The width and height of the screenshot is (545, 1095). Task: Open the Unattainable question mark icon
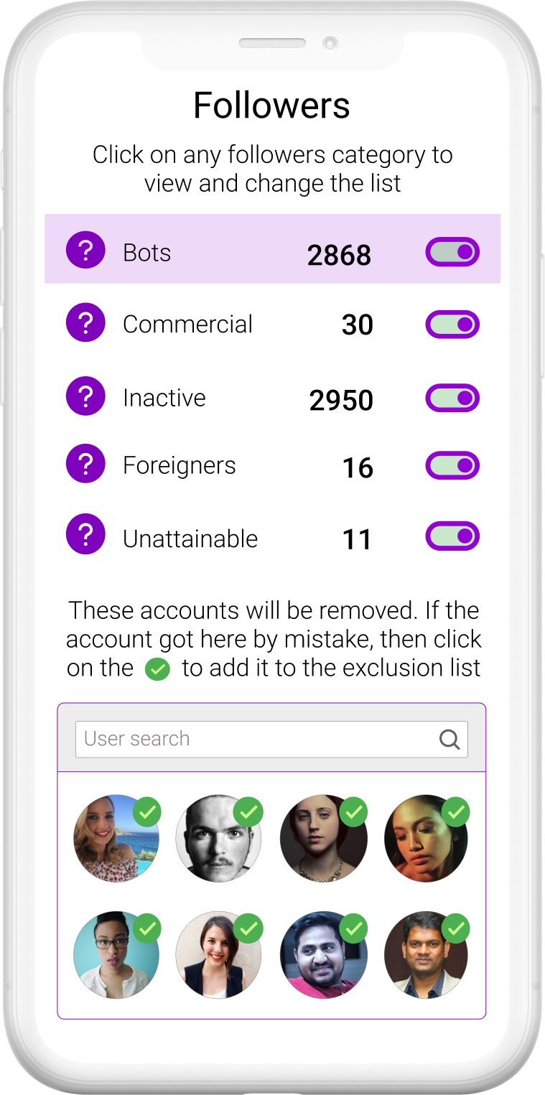(x=85, y=533)
